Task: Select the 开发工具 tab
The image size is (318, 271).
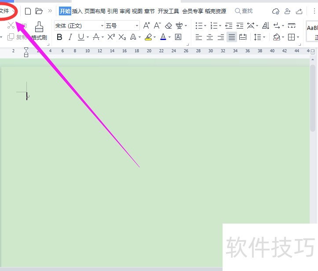Action: [168, 11]
